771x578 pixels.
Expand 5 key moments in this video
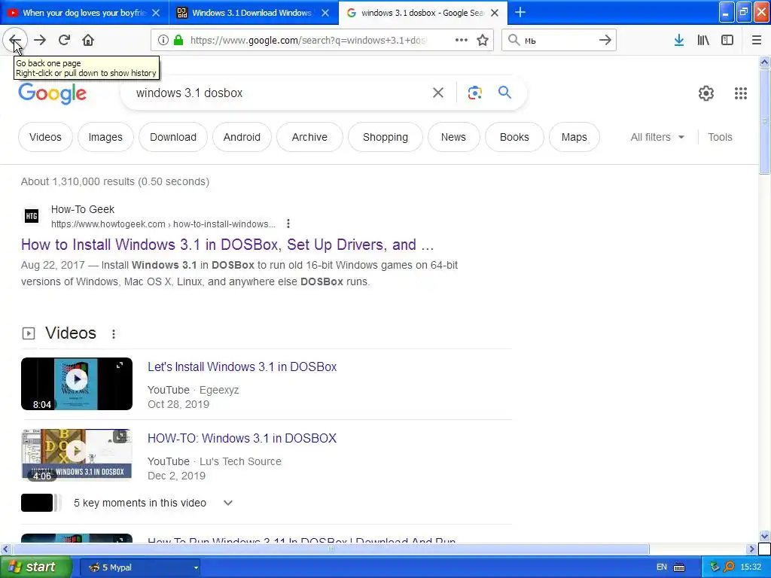coord(227,503)
